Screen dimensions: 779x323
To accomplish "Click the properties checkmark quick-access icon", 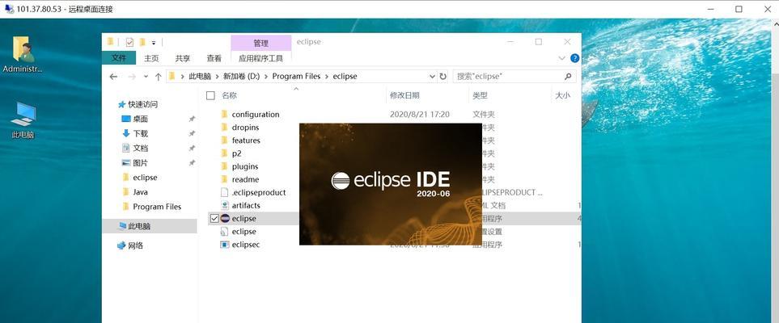I will click(x=129, y=42).
